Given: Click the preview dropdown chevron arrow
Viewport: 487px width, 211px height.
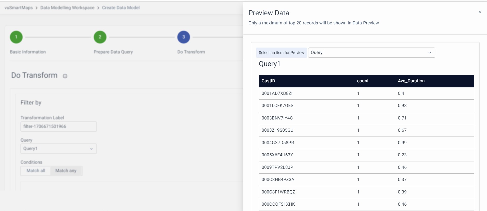Looking at the screenshot, I should (430, 53).
